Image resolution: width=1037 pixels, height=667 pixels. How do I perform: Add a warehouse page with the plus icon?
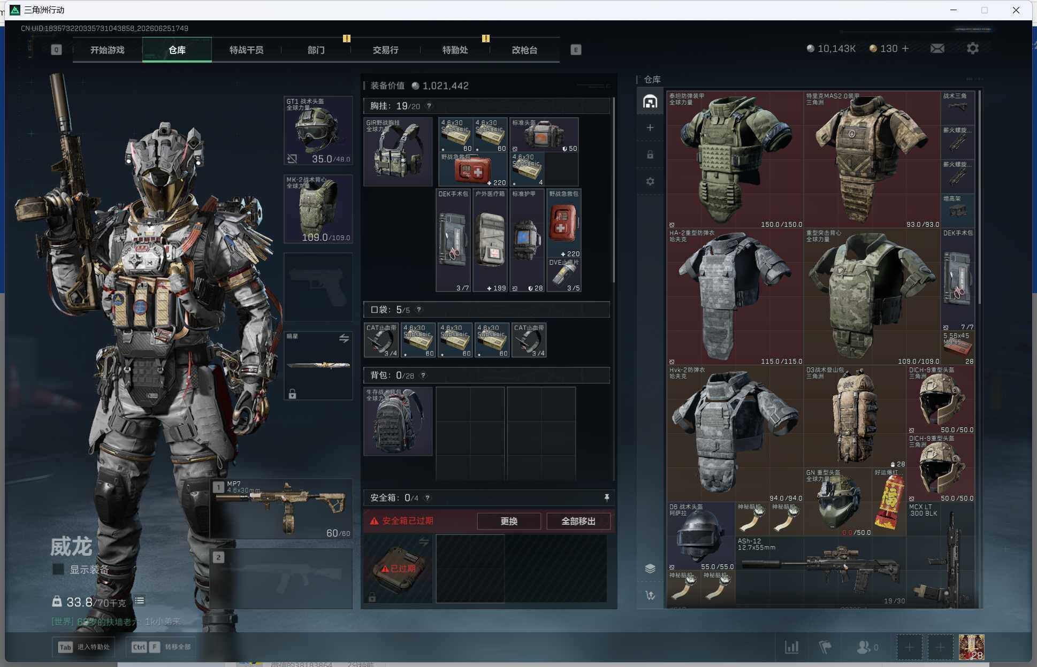pos(650,127)
